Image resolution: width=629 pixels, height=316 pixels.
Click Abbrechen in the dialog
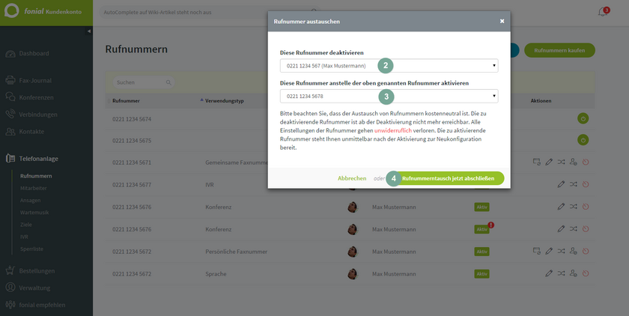click(x=352, y=178)
